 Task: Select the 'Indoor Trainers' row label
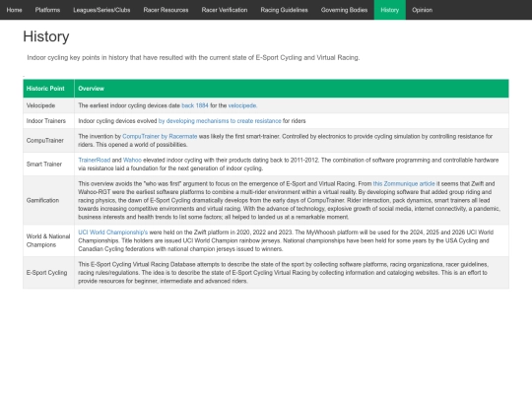46,121
